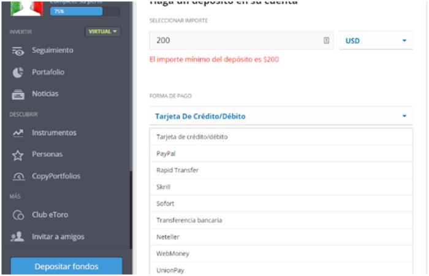Select PayPal payment option
The width and height of the screenshot is (429, 276).
pyautogui.click(x=281, y=154)
